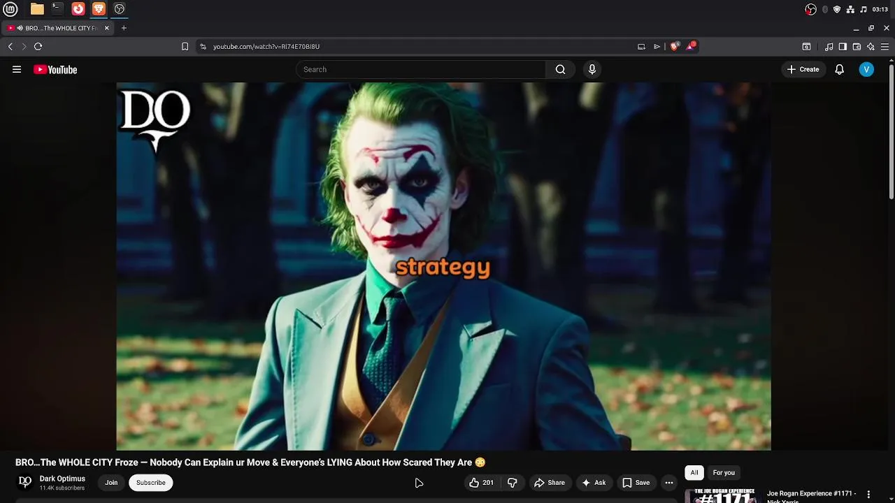This screenshot has width=895, height=503.
Task: Like the video with 201 likes
Action: pos(481,483)
